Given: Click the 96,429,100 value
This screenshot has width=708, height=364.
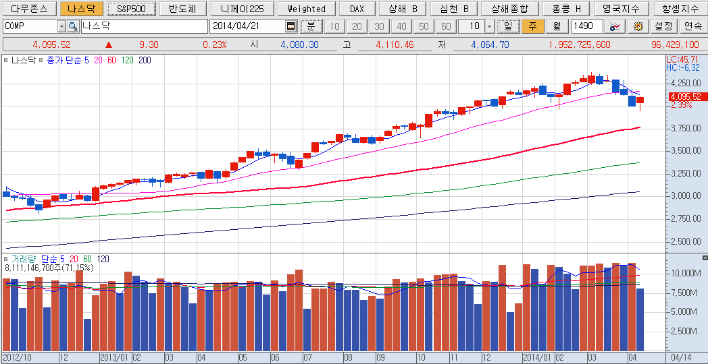Looking at the screenshot, I should tap(676, 45).
